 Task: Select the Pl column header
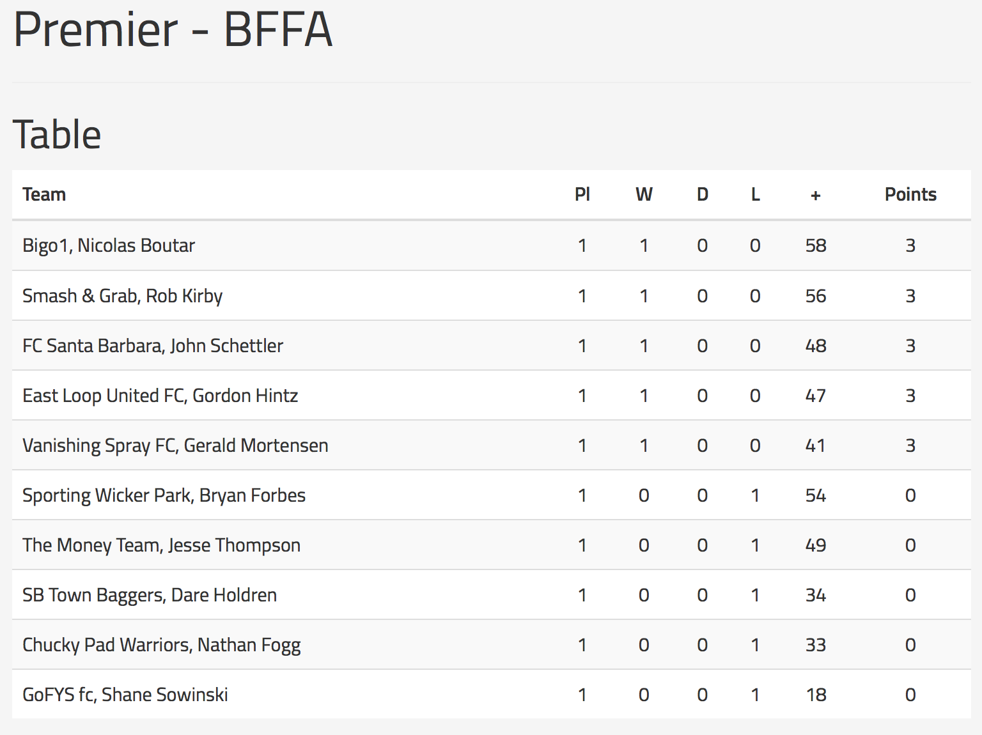(x=582, y=194)
